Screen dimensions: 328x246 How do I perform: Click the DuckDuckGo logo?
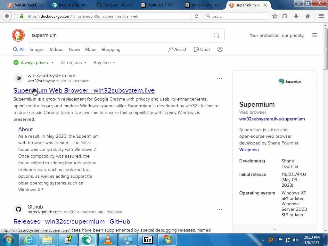pos(18,35)
